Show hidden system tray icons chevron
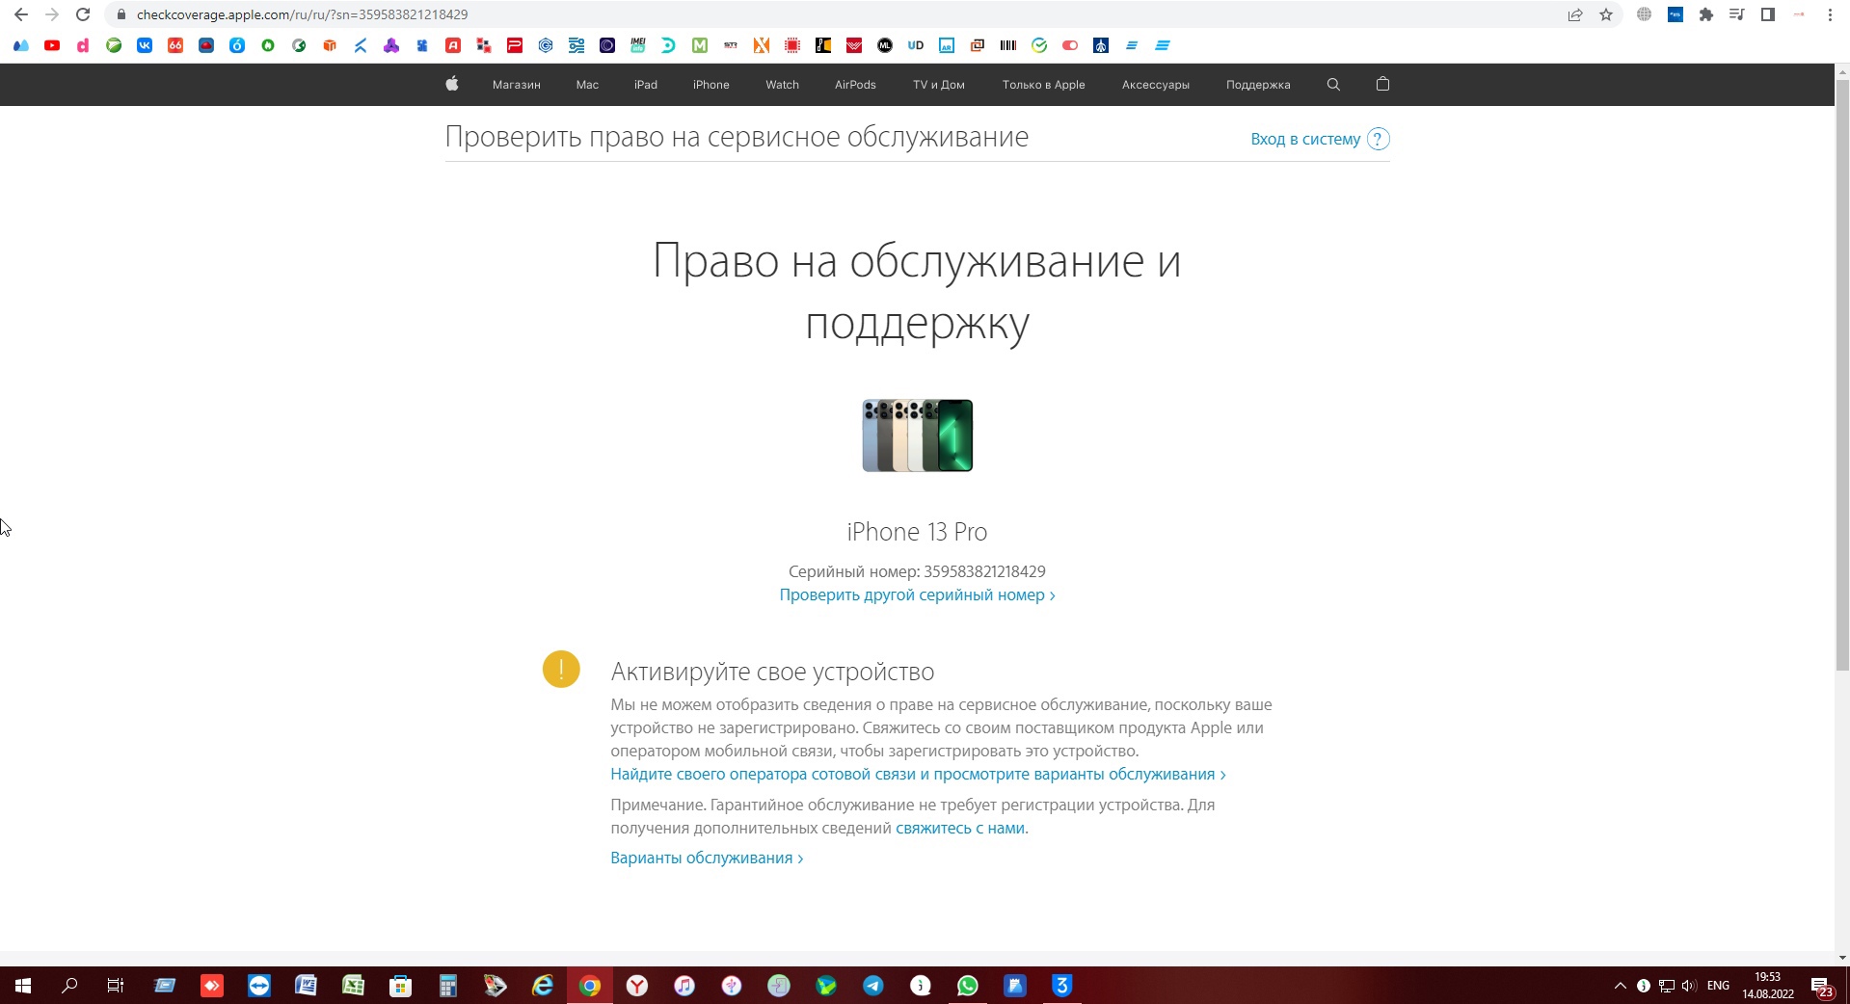Screen dimensions: 1850x1004 pos(1620,986)
